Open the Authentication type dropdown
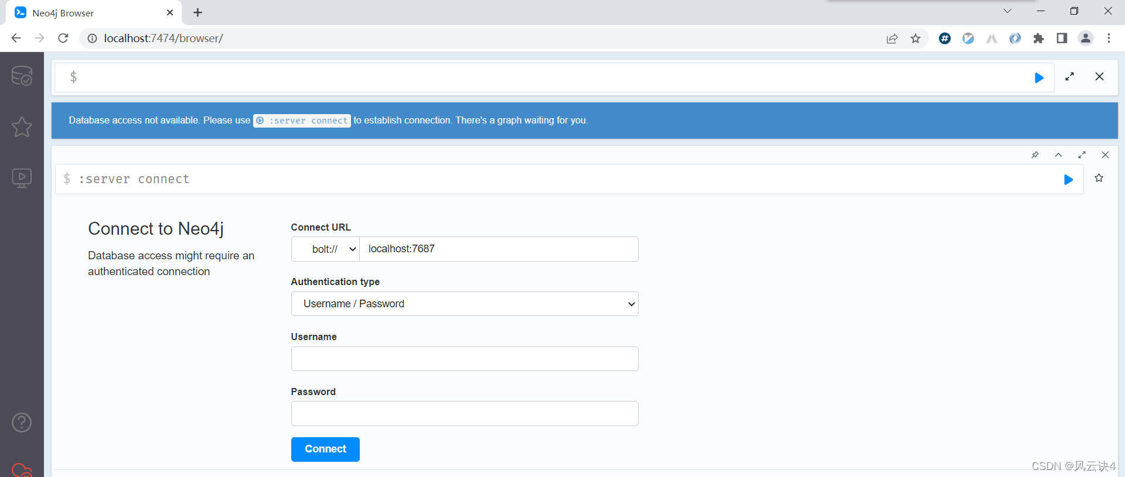 pyautogui.click(x=465, y=304)
